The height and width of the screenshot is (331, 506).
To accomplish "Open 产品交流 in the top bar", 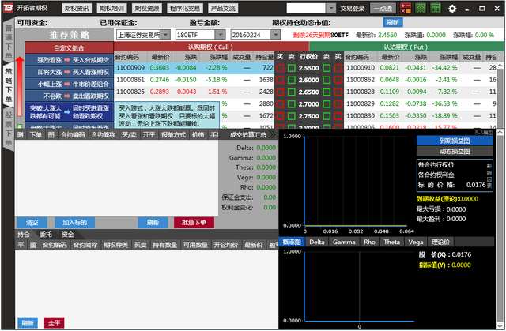I will click(223, 9).
